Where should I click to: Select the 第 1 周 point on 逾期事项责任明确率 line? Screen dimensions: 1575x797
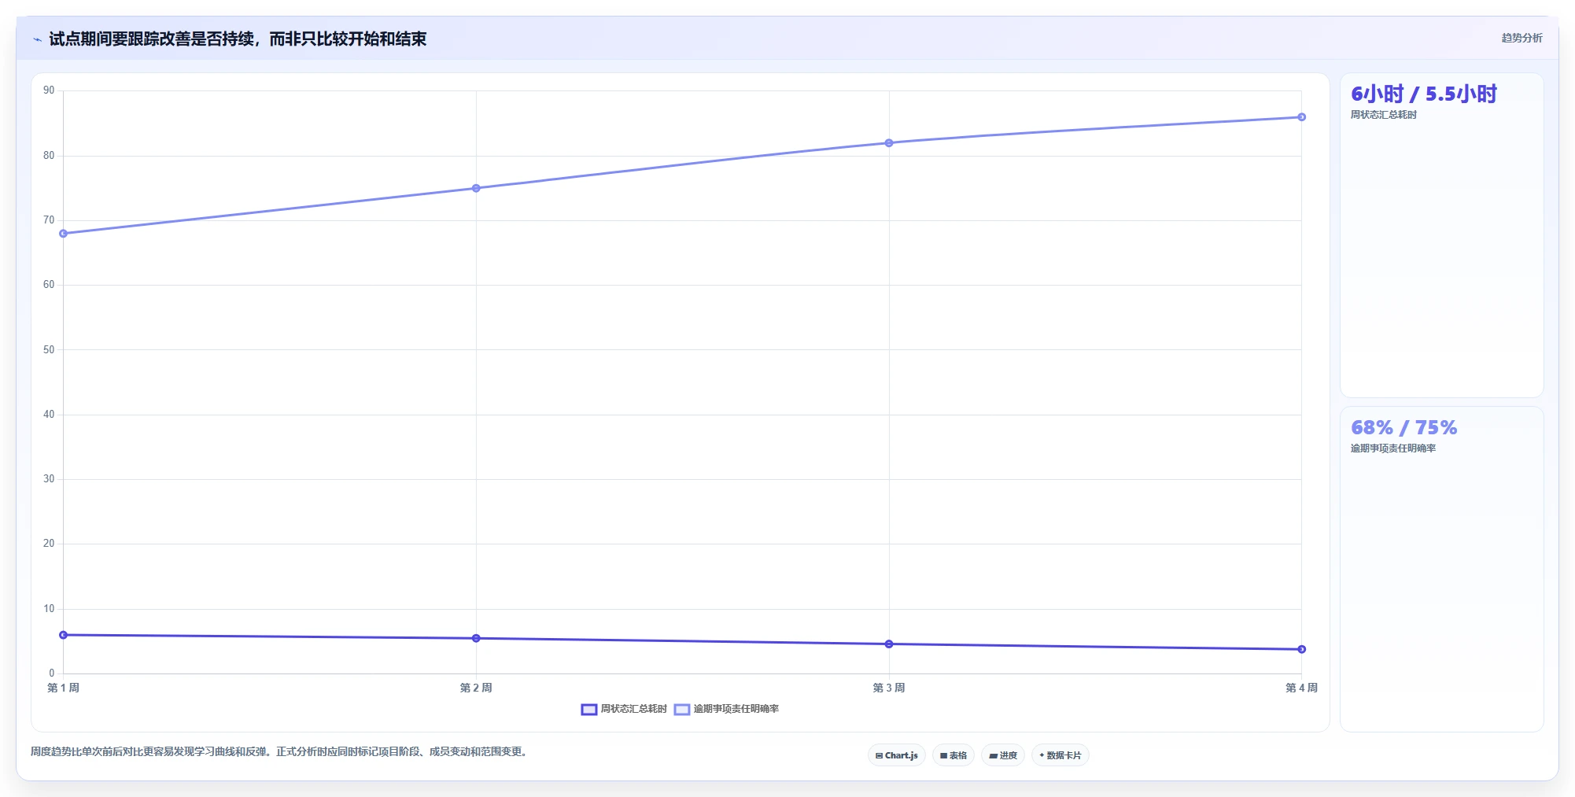click(64, 234)
